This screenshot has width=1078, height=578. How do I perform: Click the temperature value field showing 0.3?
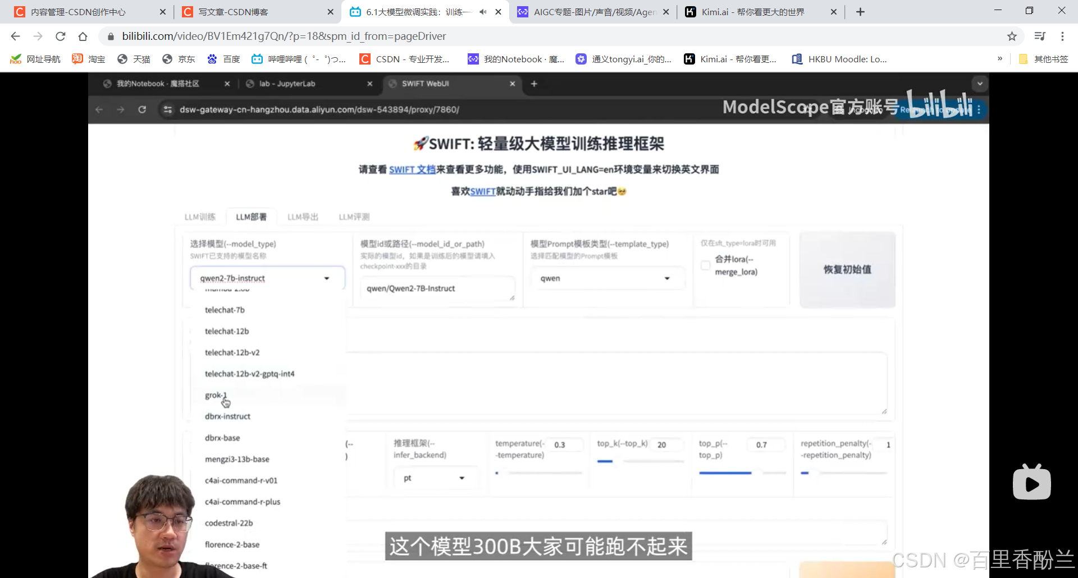click(565, 444)
